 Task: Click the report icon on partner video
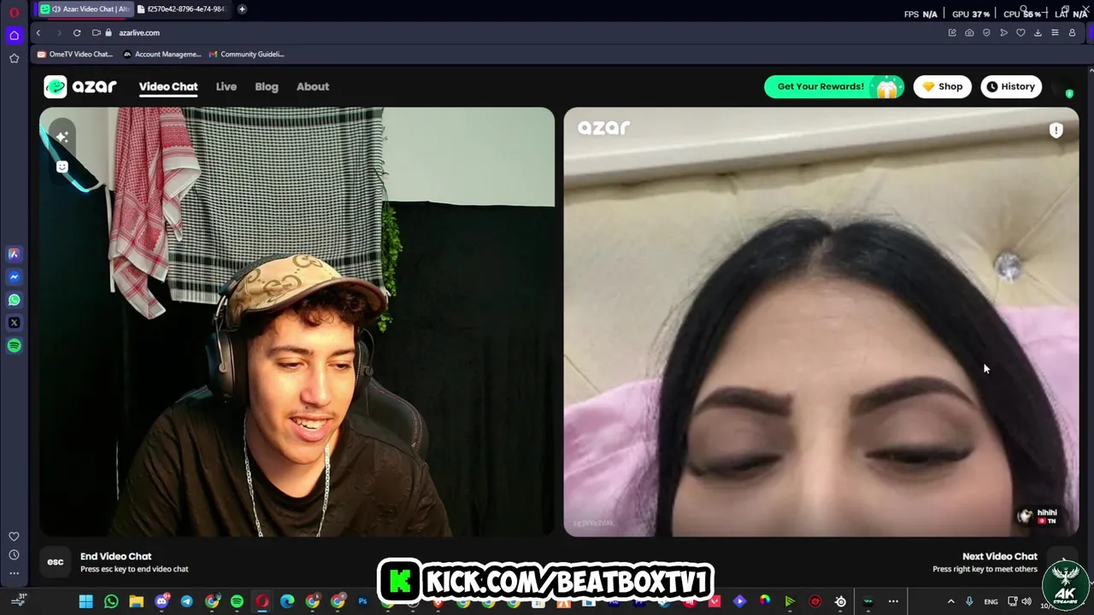pyautogui.click(x=1056, y=130)
